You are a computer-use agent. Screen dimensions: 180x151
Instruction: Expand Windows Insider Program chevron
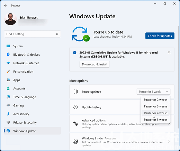pyautogui.click(x=169, y=141)
